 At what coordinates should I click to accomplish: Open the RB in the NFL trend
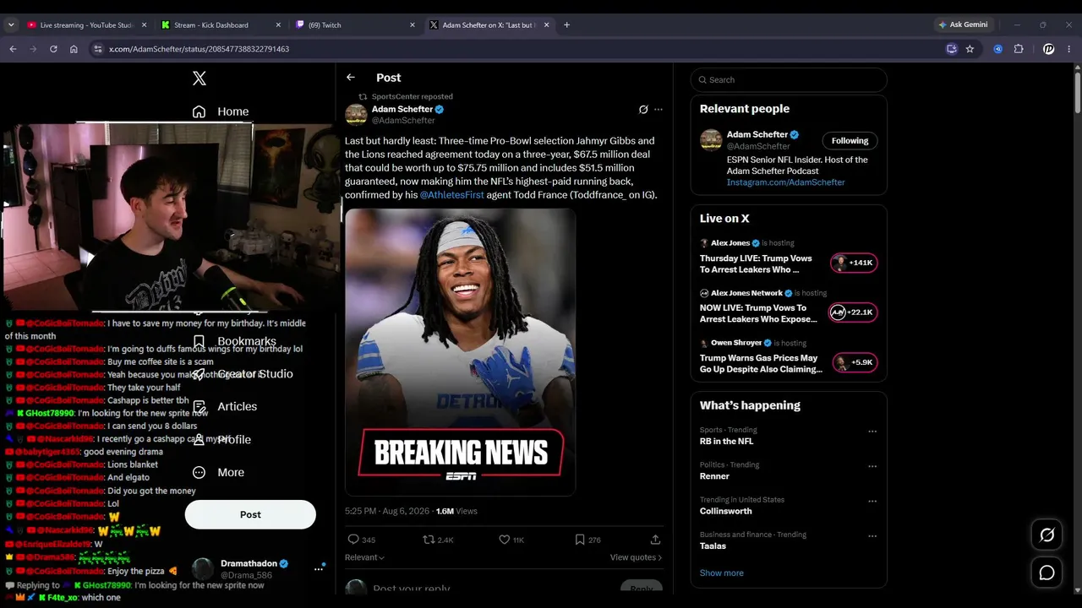[x=726, y=441]
